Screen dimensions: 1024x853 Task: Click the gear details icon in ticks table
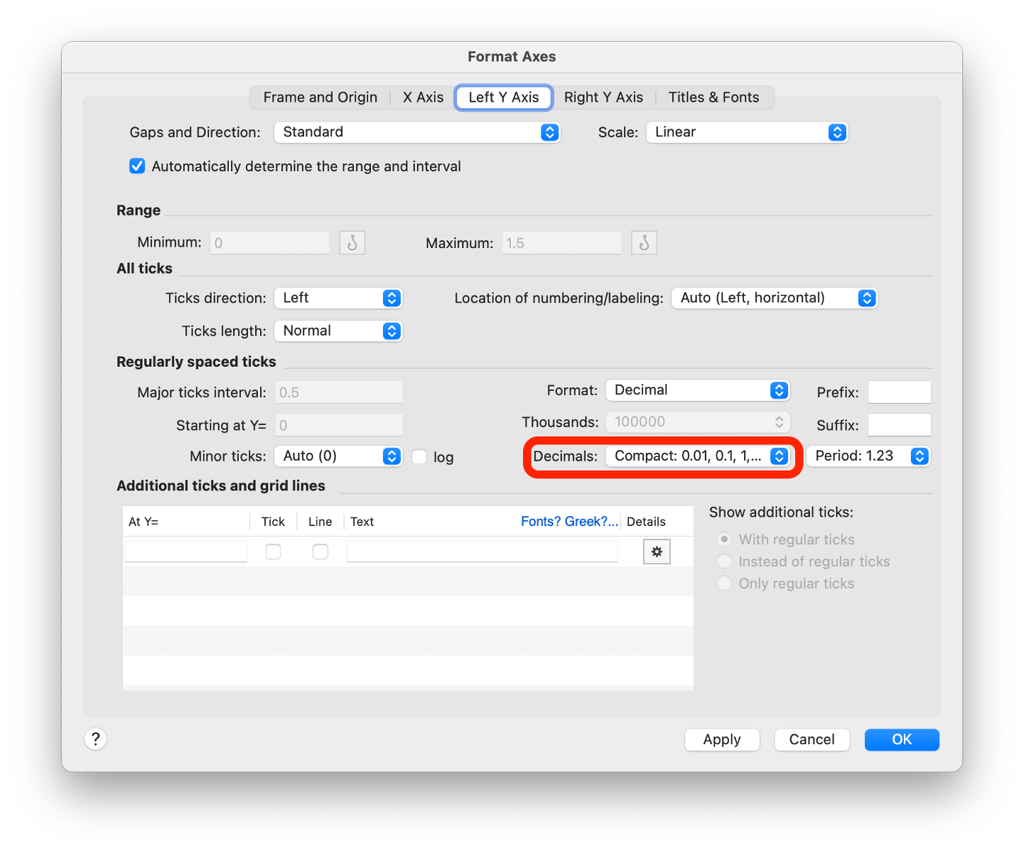657,552
